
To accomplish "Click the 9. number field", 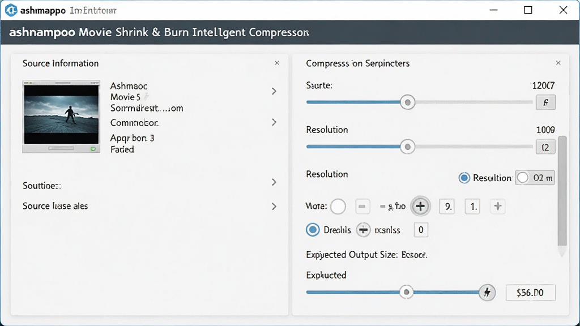I will point(447,206).
